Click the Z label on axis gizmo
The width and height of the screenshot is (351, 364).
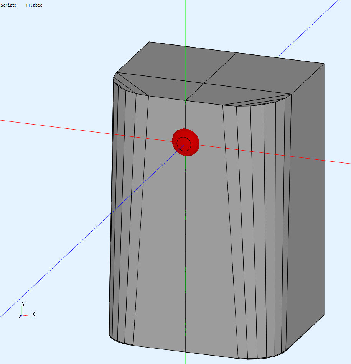point(20,316)
